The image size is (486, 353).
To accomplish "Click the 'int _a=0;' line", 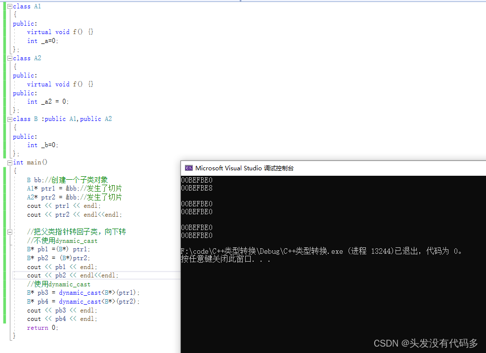I will [43, 41].
